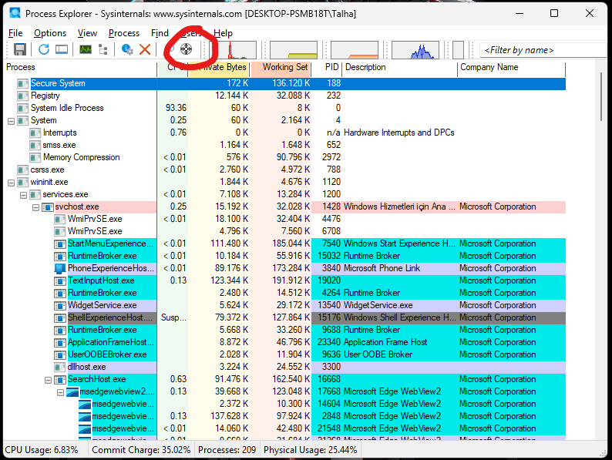Focus the Filter by name field

pos(544,50)
